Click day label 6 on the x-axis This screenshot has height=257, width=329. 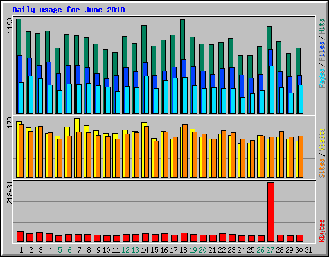[69, 250]
